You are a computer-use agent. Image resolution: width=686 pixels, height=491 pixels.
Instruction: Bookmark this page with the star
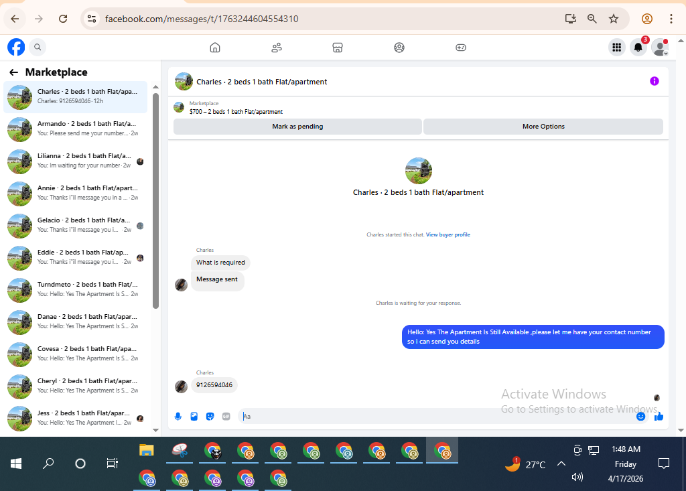(614, 19)
